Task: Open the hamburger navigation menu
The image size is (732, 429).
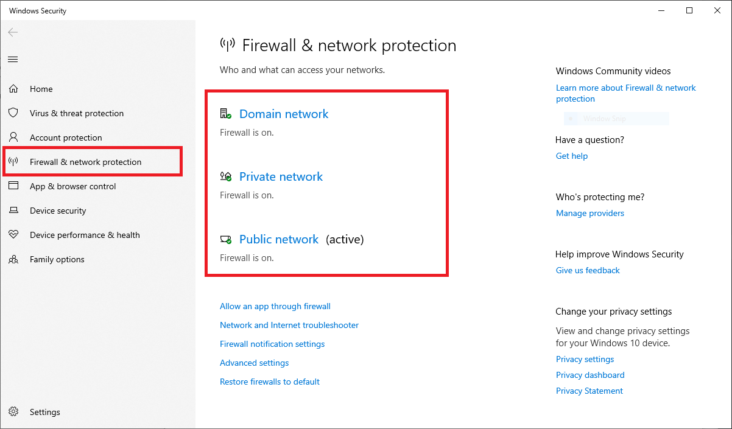Action: (13, 59)
